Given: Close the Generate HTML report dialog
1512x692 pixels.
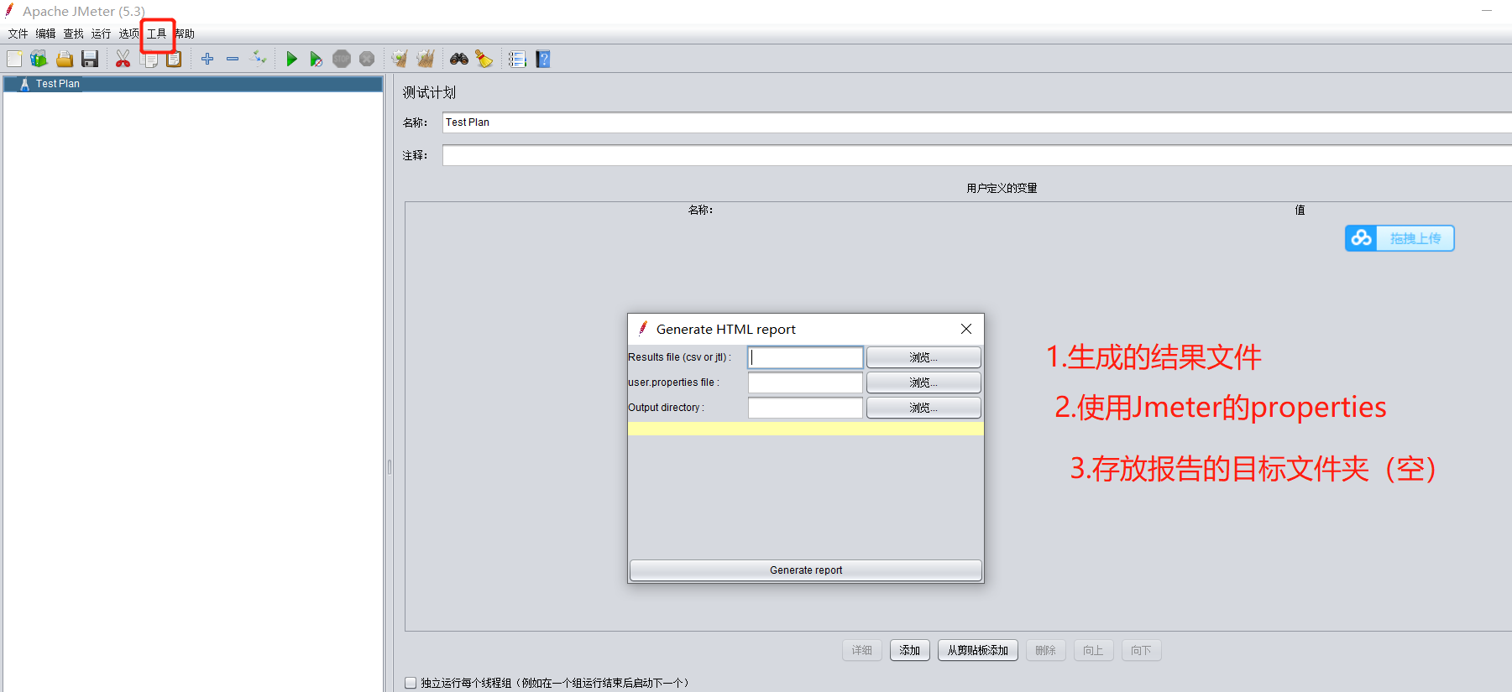Looking at the screenshot, I should point(966,329).
